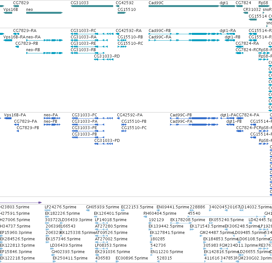This screenshot has width=272, height=263.
Task: Click the neo gene span glyph
Action: click(x=44, y=13)
